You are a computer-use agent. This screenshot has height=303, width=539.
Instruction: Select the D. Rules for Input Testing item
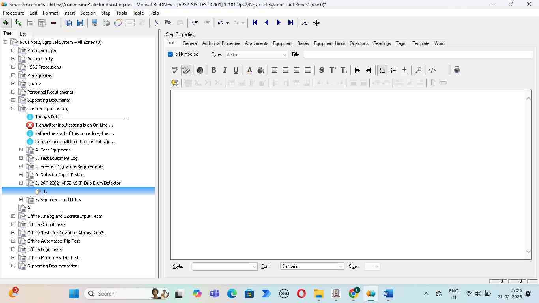click(x=60, y=175)
